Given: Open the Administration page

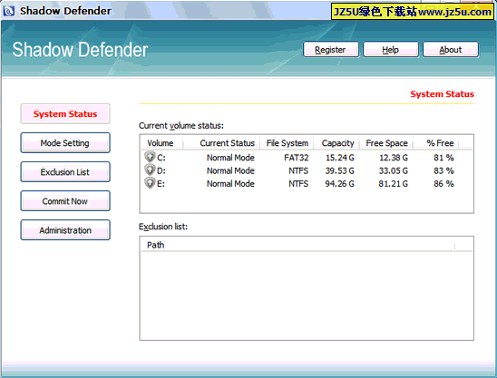Looking at the screenshot, I should (65, 230).
